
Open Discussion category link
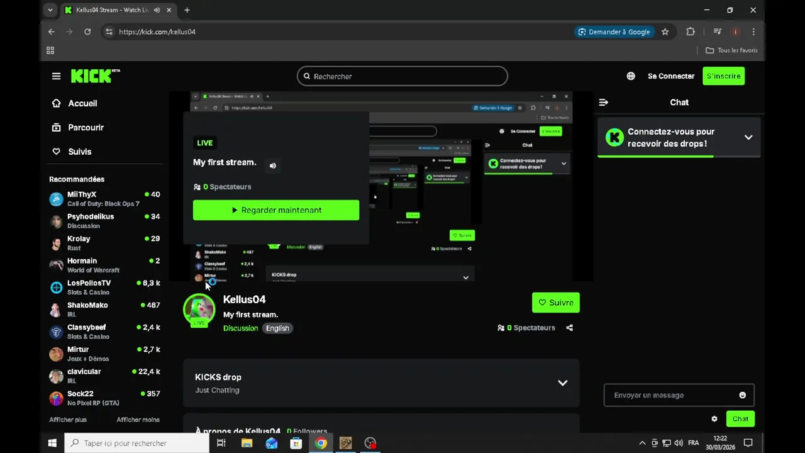click(x=240, y=328)
